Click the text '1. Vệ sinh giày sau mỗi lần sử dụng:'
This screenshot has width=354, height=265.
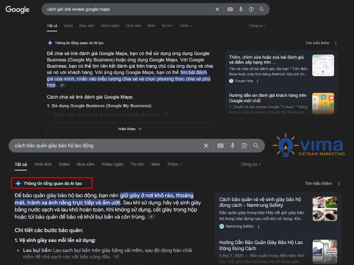click(55, 240)
